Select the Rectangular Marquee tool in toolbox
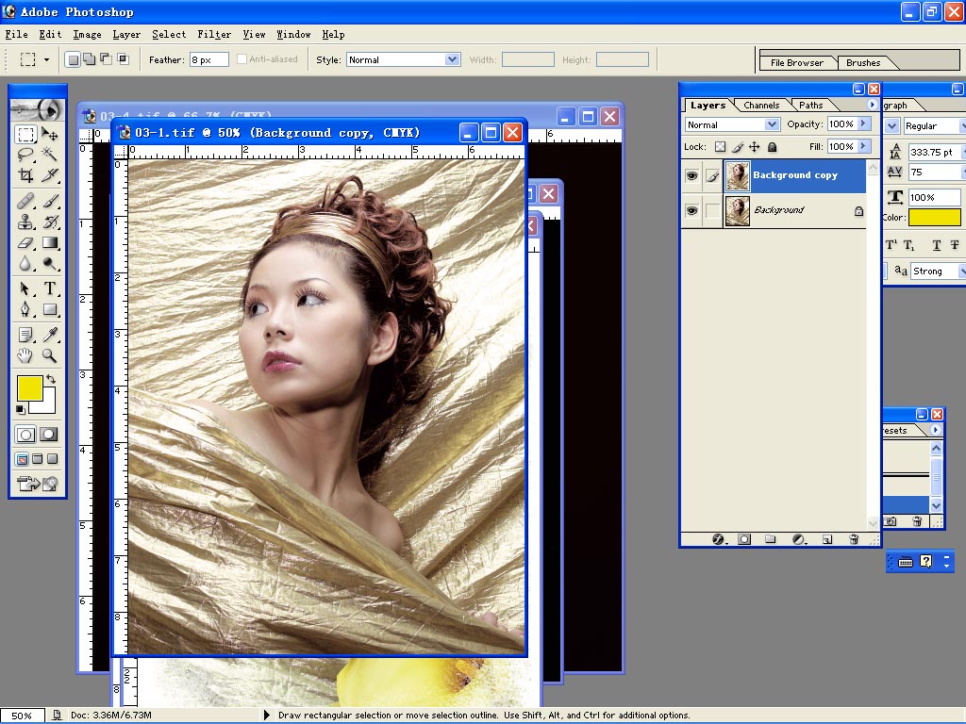 pyautogui.click(x=25, y=134)
